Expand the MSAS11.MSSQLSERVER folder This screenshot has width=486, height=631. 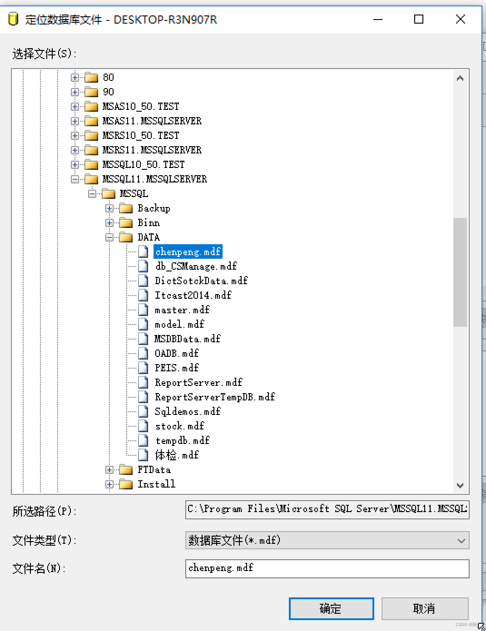click(75, 121)
